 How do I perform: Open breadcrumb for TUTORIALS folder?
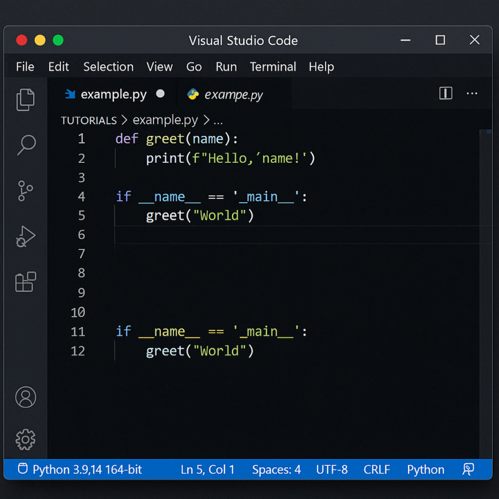click(89, 120)
